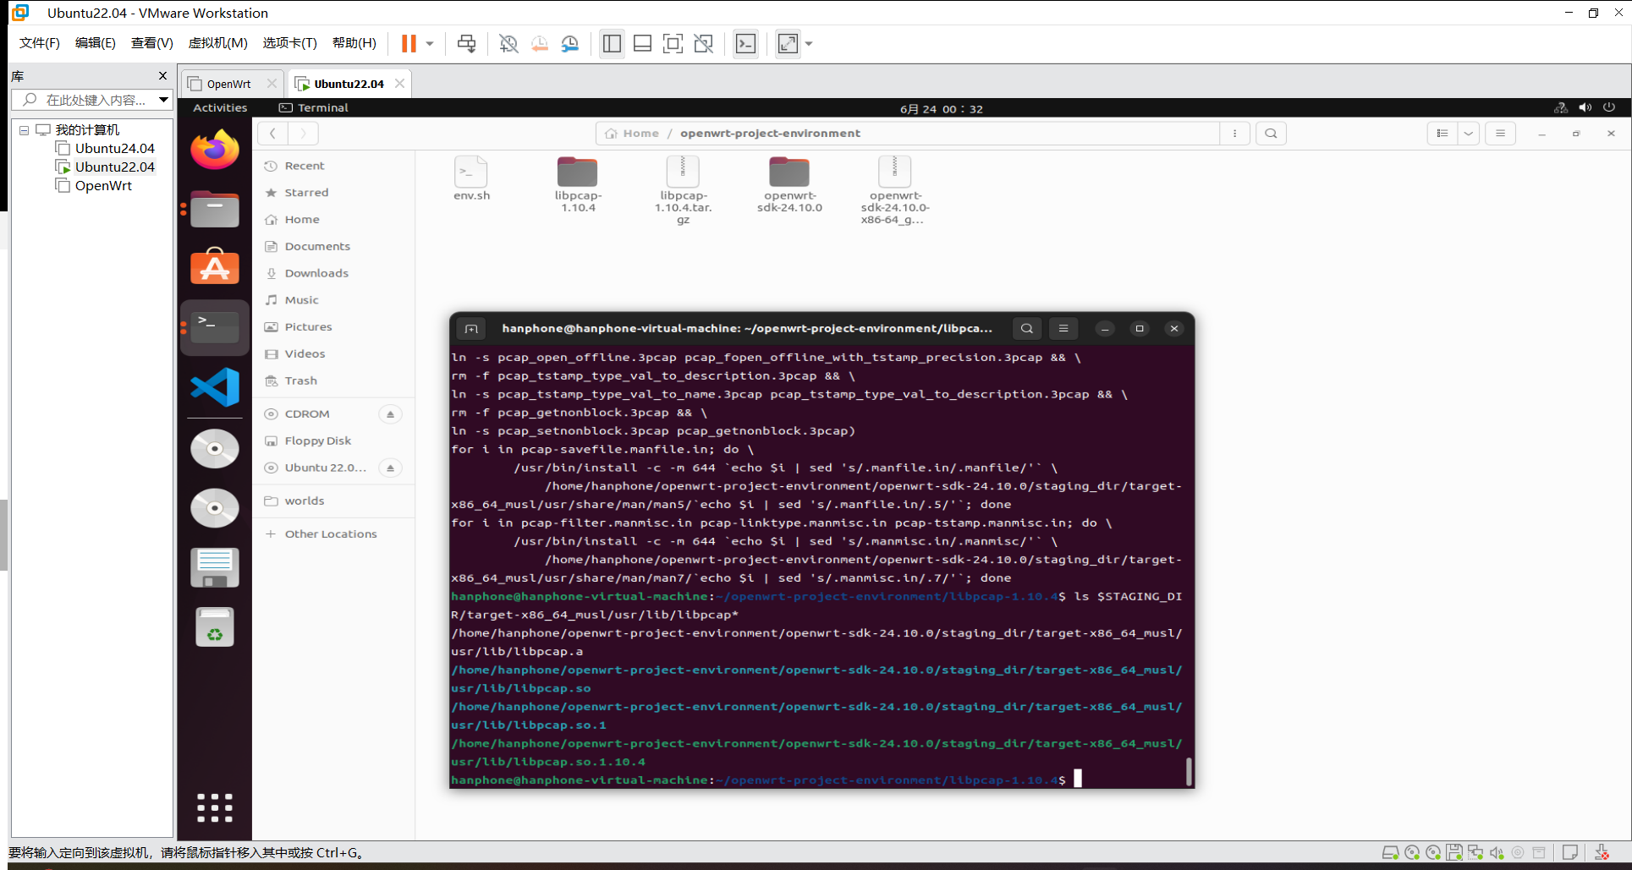Expand the stretch display options arrow
This screenshot has width=1632, height=870.
(x=809, y=44)
